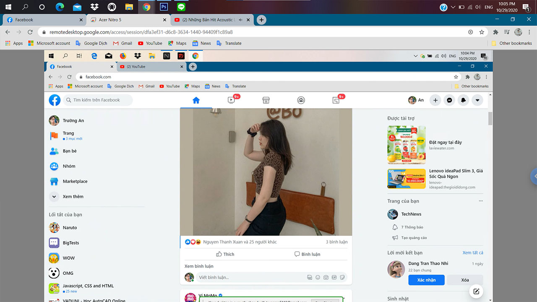The image size is (537, 302).
Task: Open Notion in the remote taskbar
Action: [167, 56]
